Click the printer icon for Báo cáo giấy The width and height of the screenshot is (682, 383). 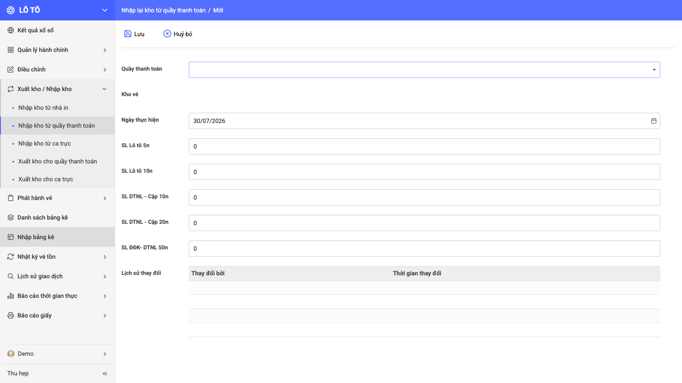click(x=11, y=315)
